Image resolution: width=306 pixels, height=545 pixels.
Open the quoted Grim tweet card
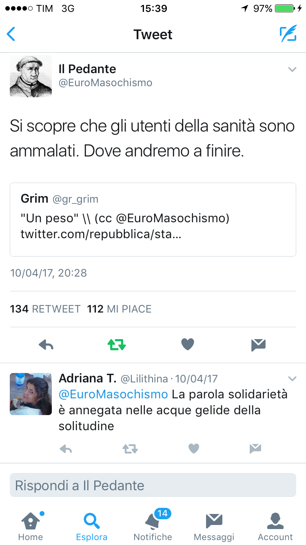point(153,219)
